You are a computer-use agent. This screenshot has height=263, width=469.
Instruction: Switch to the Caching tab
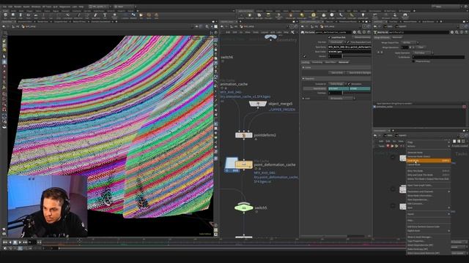click(x=306, y=62)
